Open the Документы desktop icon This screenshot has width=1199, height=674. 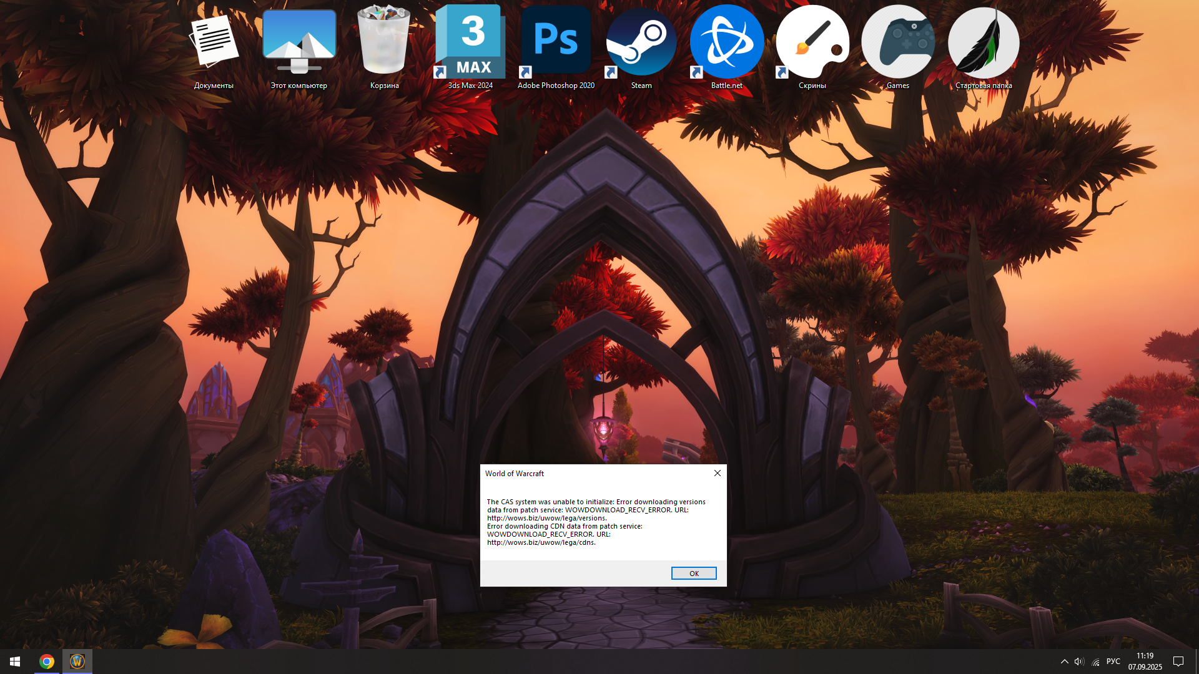pos(214,47)
